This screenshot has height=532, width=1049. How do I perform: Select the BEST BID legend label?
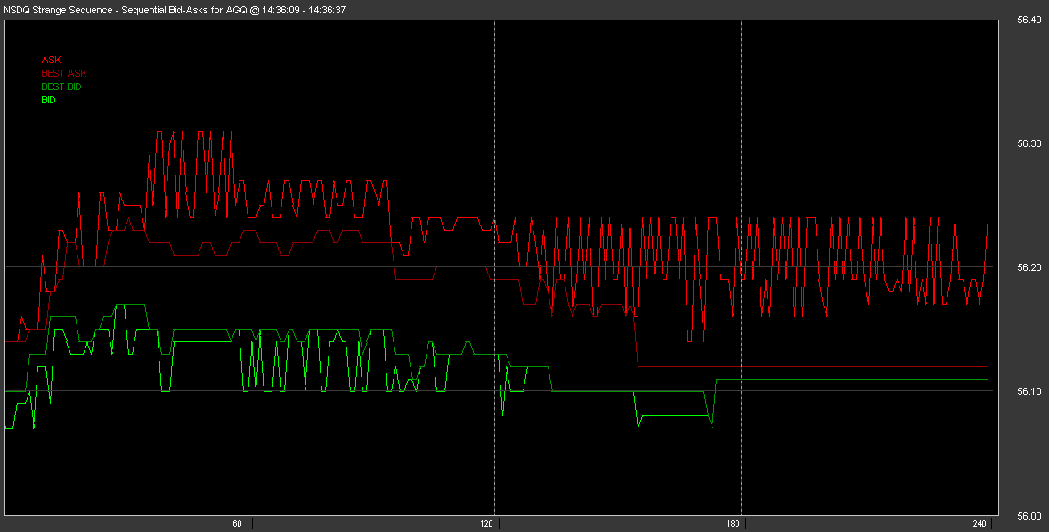(61, 87)
